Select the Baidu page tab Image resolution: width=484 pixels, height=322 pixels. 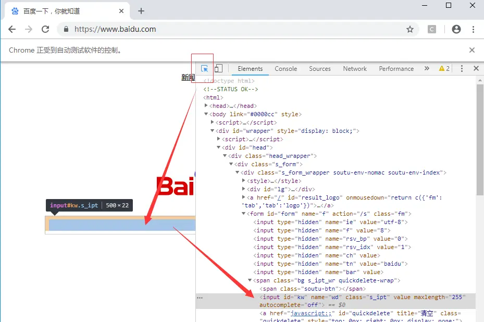coord(67,11)
